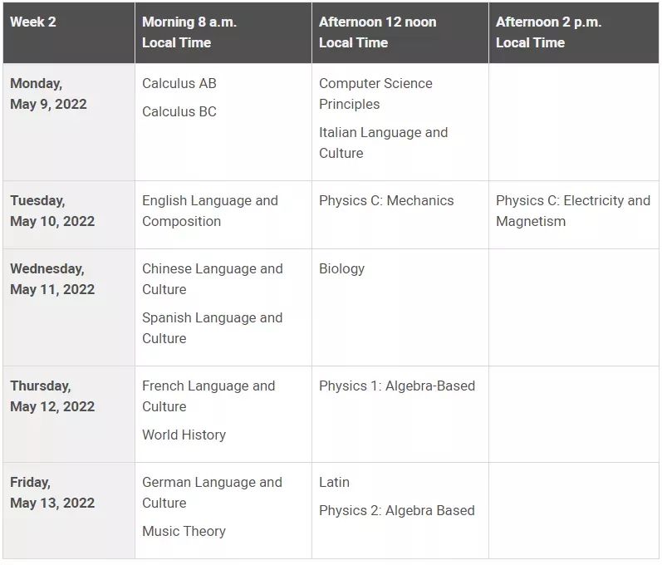Click the Afternoon 12 noon column header

point(377,32)
